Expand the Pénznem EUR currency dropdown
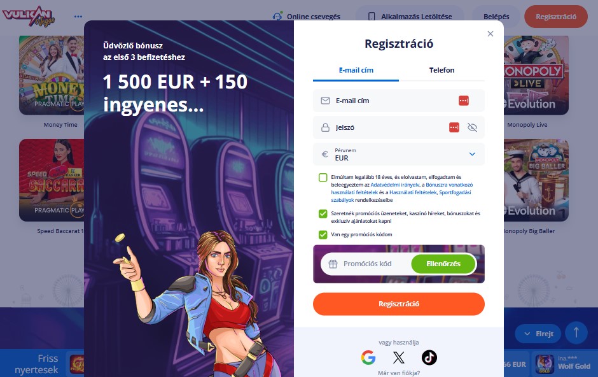 (398, 154)
